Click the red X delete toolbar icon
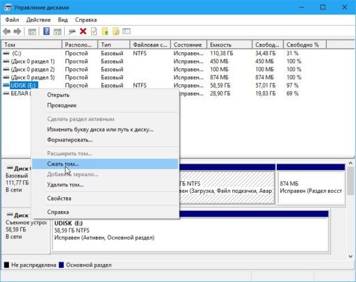Viewport: 356px width, 282px height. (83, 31)
